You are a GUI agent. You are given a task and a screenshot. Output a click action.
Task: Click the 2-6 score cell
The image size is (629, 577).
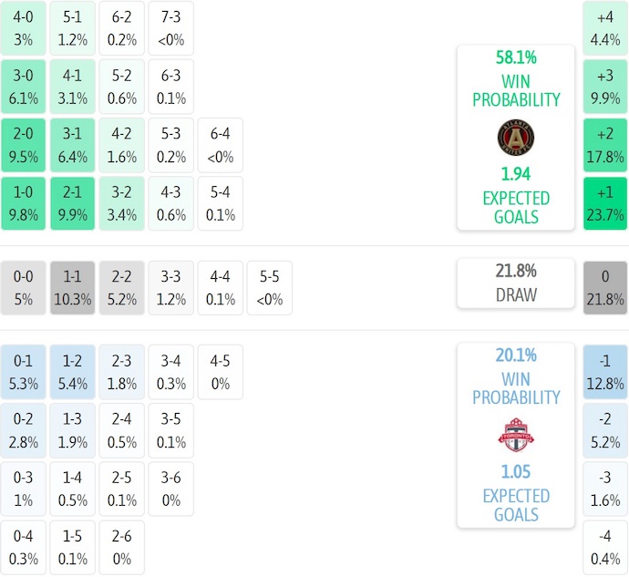[x=121, y=547]
